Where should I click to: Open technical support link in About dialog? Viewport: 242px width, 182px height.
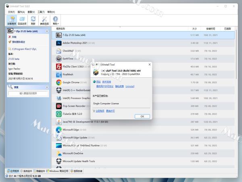[x=106, y=82]
